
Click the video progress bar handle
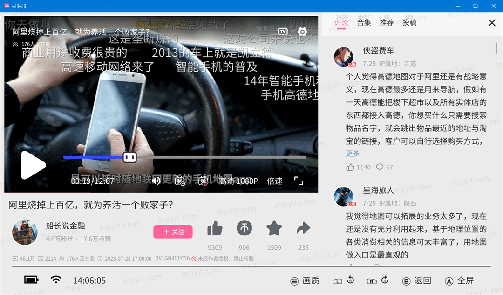point(129,157)
